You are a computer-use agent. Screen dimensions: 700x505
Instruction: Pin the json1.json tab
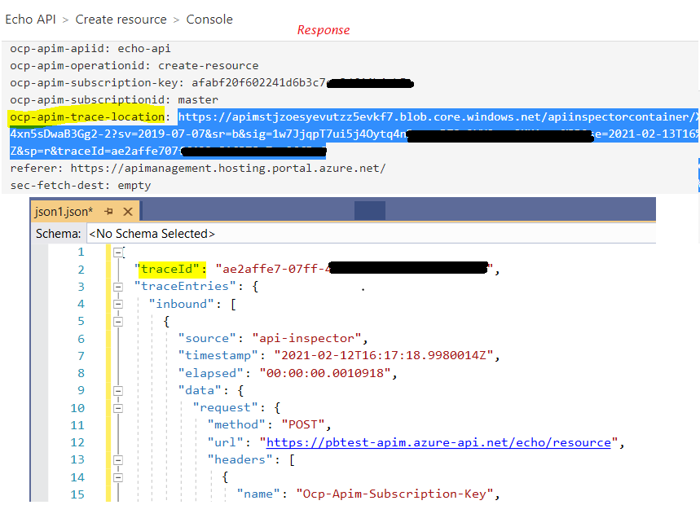108,212
